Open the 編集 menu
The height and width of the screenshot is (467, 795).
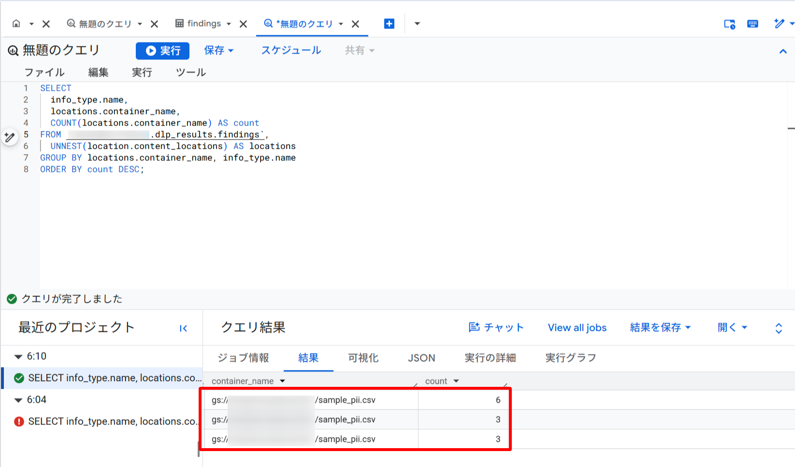[98, 72]
